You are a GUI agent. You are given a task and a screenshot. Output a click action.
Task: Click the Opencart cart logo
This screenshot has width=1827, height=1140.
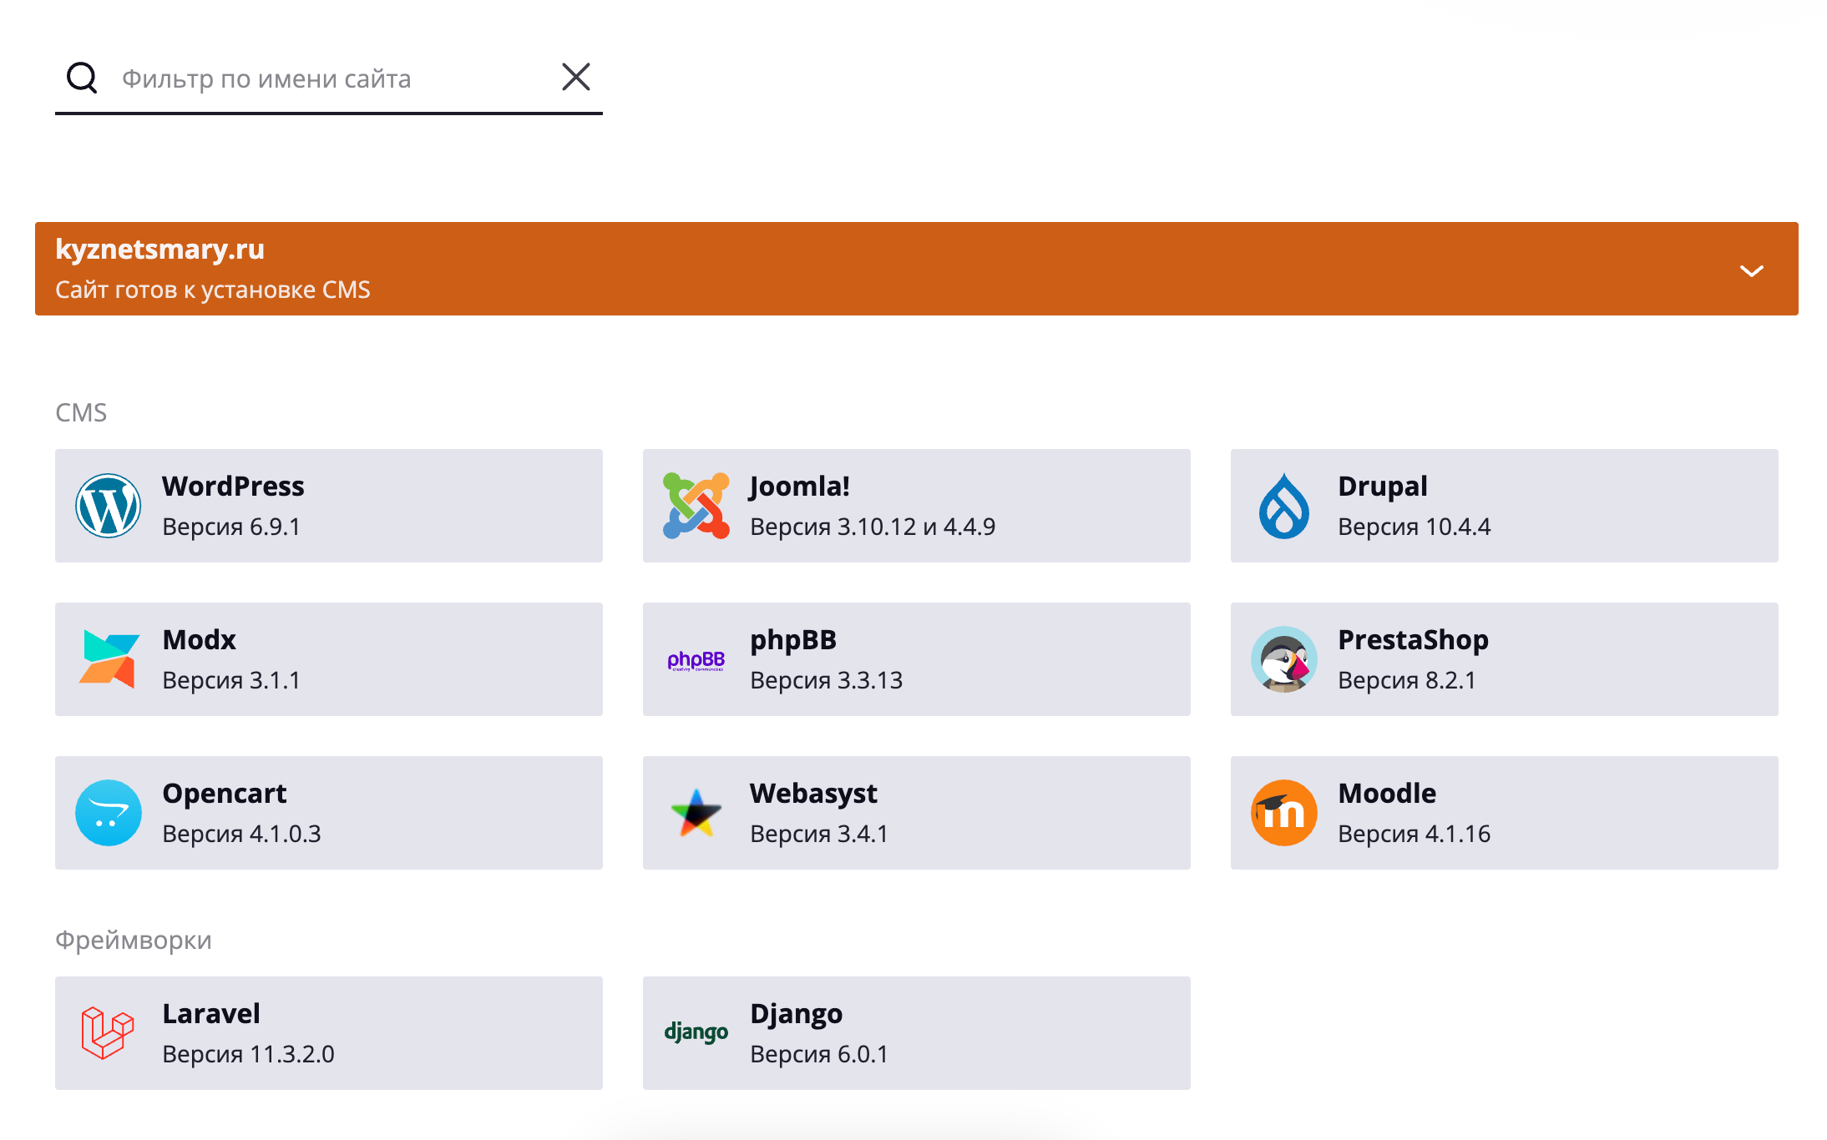click(109, 813)
